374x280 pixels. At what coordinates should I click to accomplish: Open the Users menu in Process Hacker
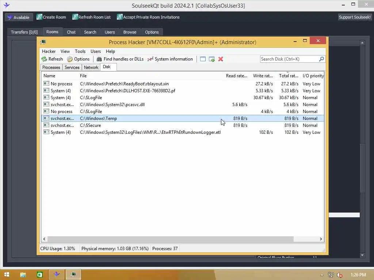coord(96,51)
